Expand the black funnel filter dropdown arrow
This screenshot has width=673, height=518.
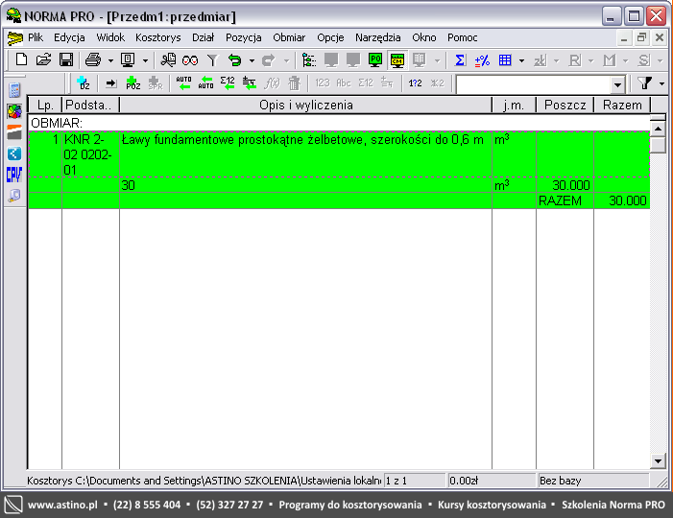click(x=661, y=83)
